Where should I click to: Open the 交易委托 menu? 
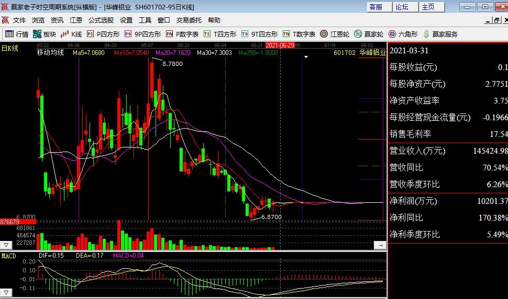(x=189, y=20)
